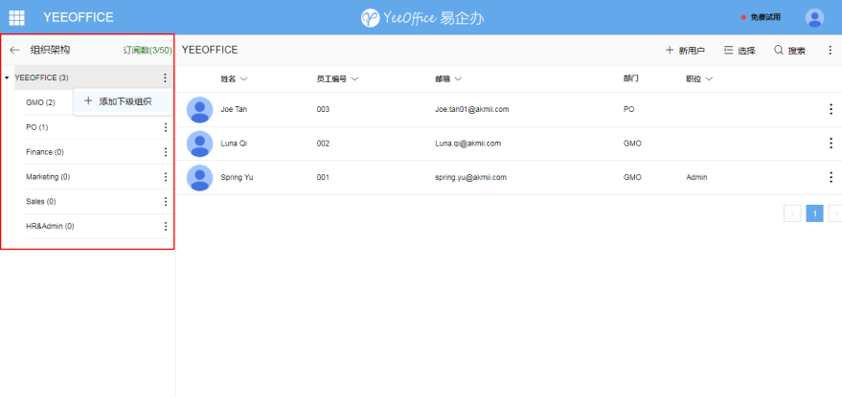The image size is (842, 398).
Task: Go back using the left arrow
Action: pos(14,51)
